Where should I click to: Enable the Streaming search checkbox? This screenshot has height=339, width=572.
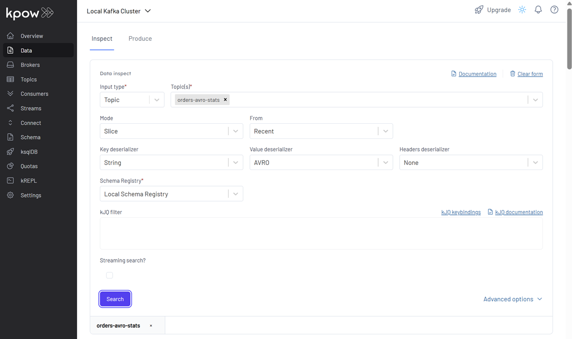point(109,275)
